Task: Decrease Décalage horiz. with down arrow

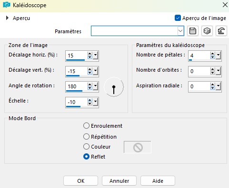Action: point(90,57)
